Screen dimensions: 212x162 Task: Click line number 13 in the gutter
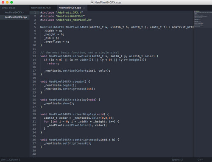click(x=34, y=56)
